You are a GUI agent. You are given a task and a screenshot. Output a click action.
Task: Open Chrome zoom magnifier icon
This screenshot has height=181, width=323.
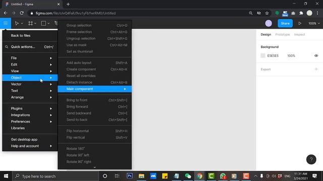click(x=250, y=13)
